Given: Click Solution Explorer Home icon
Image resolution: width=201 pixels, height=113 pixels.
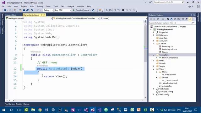Looking at the screenshot, I should (158, 19).
